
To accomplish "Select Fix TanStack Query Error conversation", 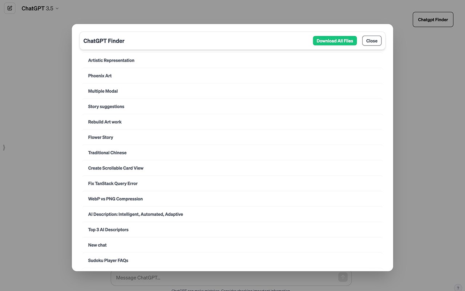I will pos(113,184).
